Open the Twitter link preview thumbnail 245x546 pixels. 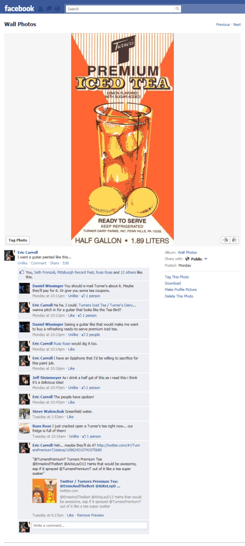click(45, 491)
